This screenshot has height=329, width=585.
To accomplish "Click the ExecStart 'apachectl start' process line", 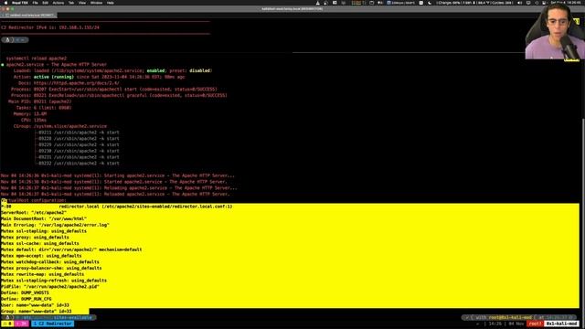I will point(113,90).
